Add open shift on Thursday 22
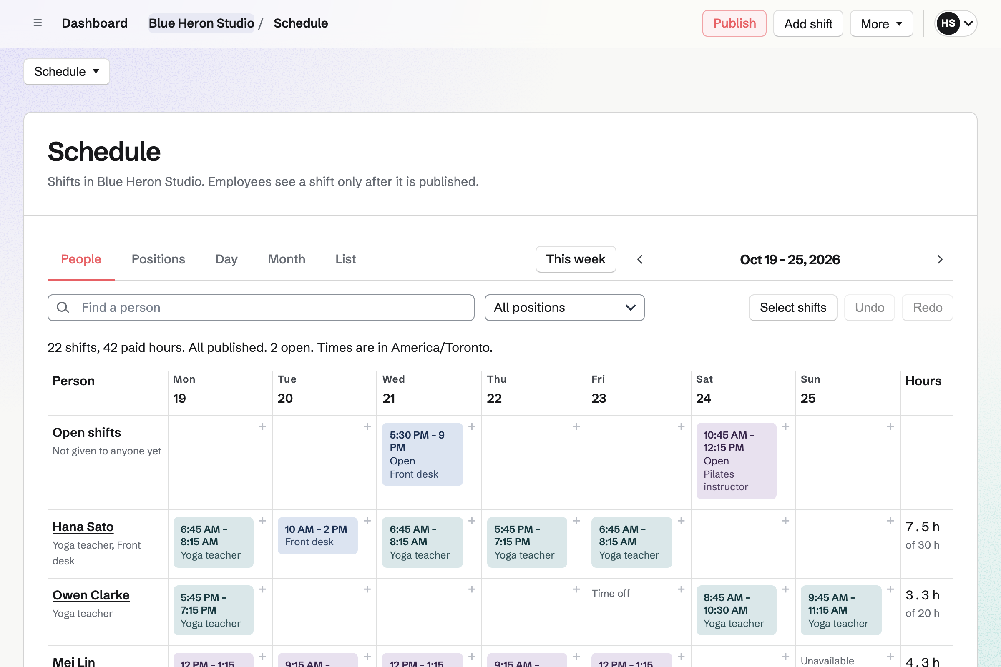1001x667 pixels. coord(576,426)
